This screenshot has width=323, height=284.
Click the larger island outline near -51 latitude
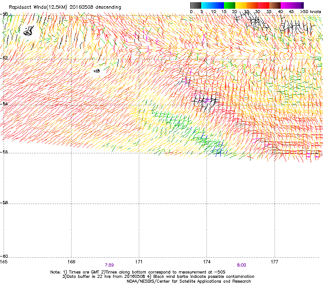pos(29,31)
